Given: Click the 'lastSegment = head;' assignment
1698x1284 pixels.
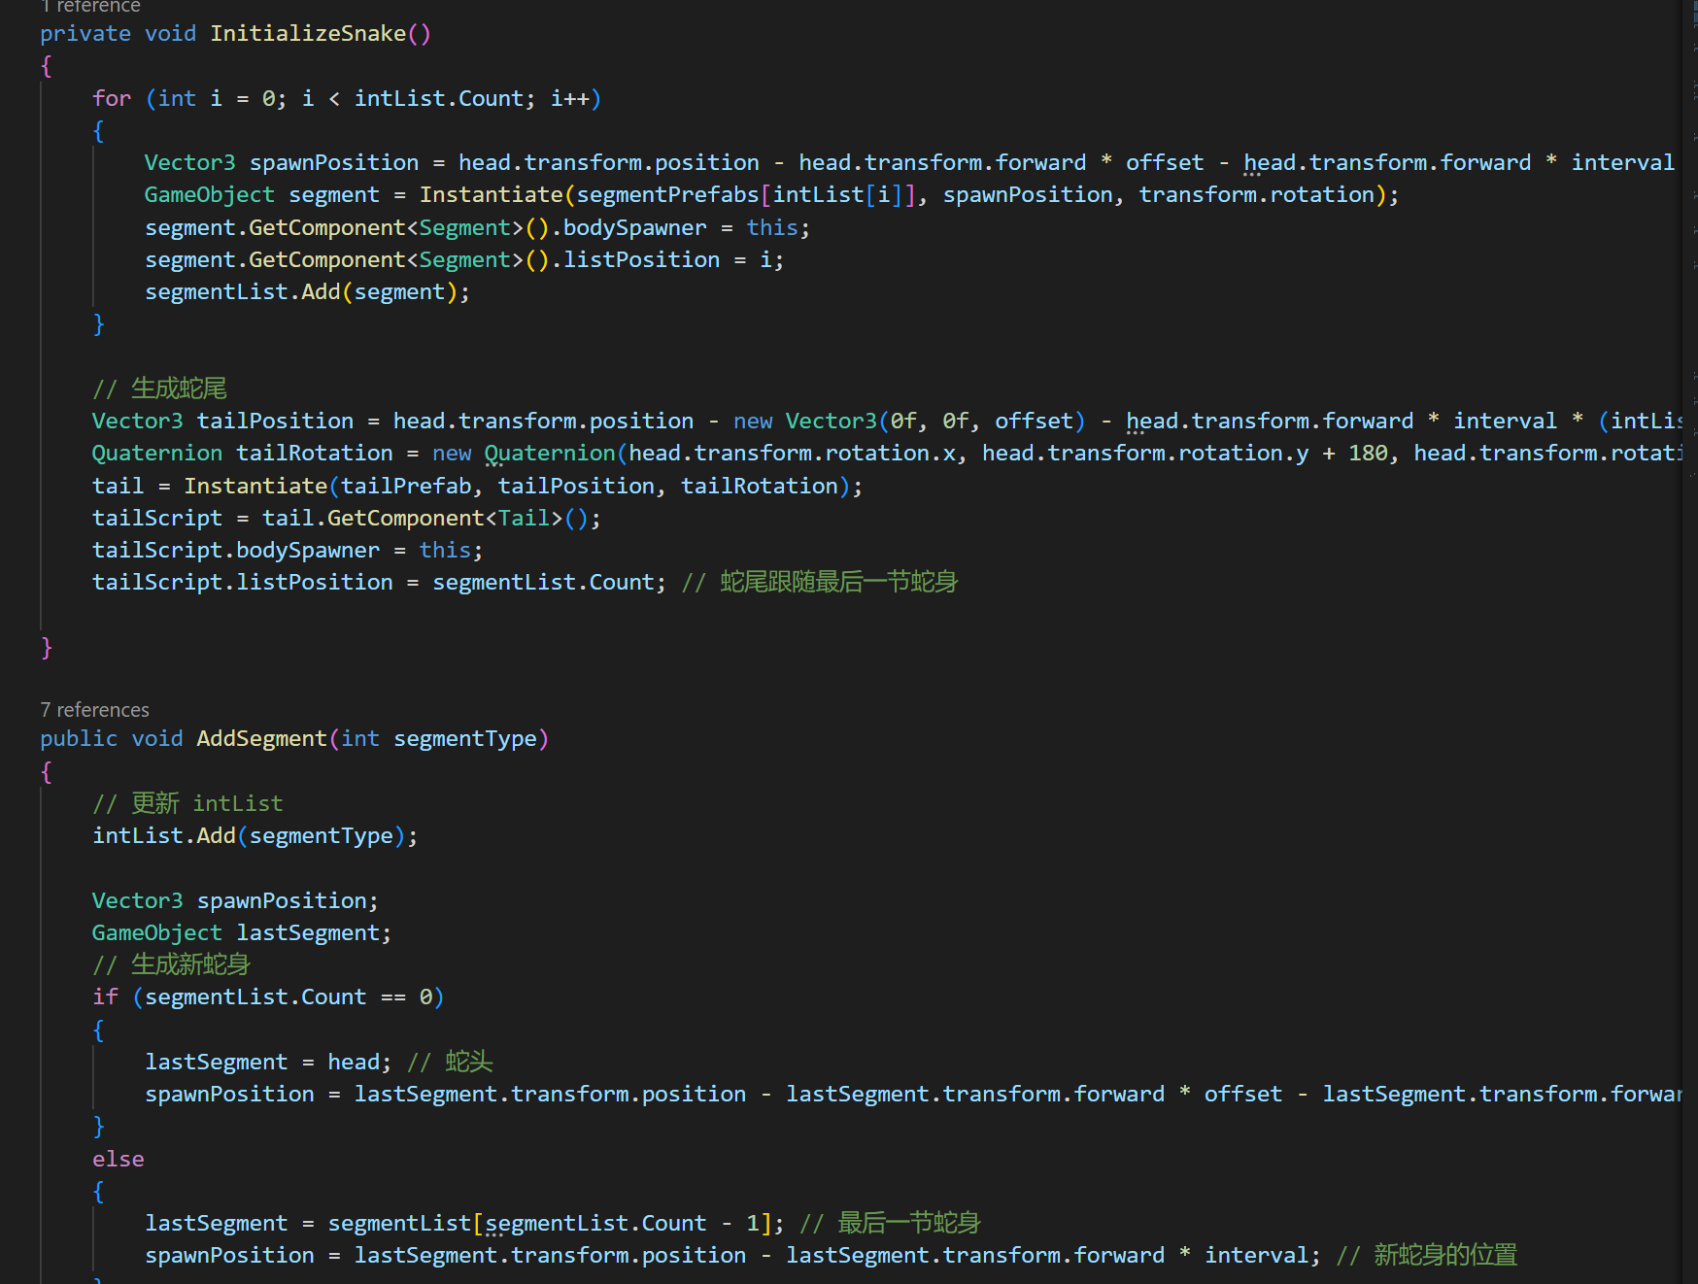Looking at the screenshot, I should [268, 1062].
